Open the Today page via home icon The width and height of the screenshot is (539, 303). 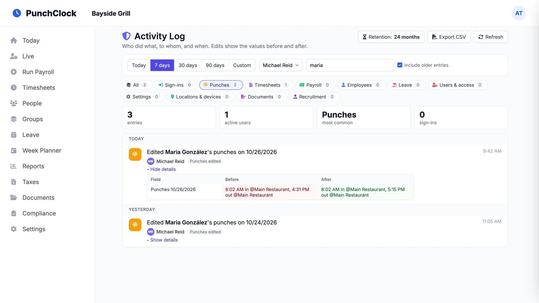point(14,40)
